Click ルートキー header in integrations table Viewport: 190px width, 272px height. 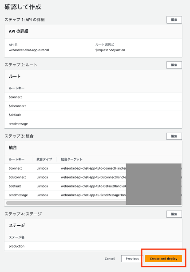point(16,159)
